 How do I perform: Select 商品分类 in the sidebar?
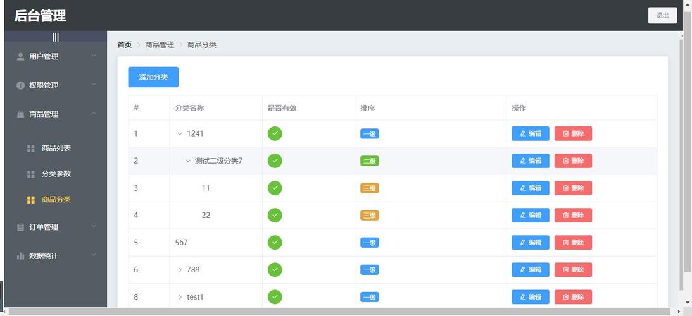(x=56, y=200)
